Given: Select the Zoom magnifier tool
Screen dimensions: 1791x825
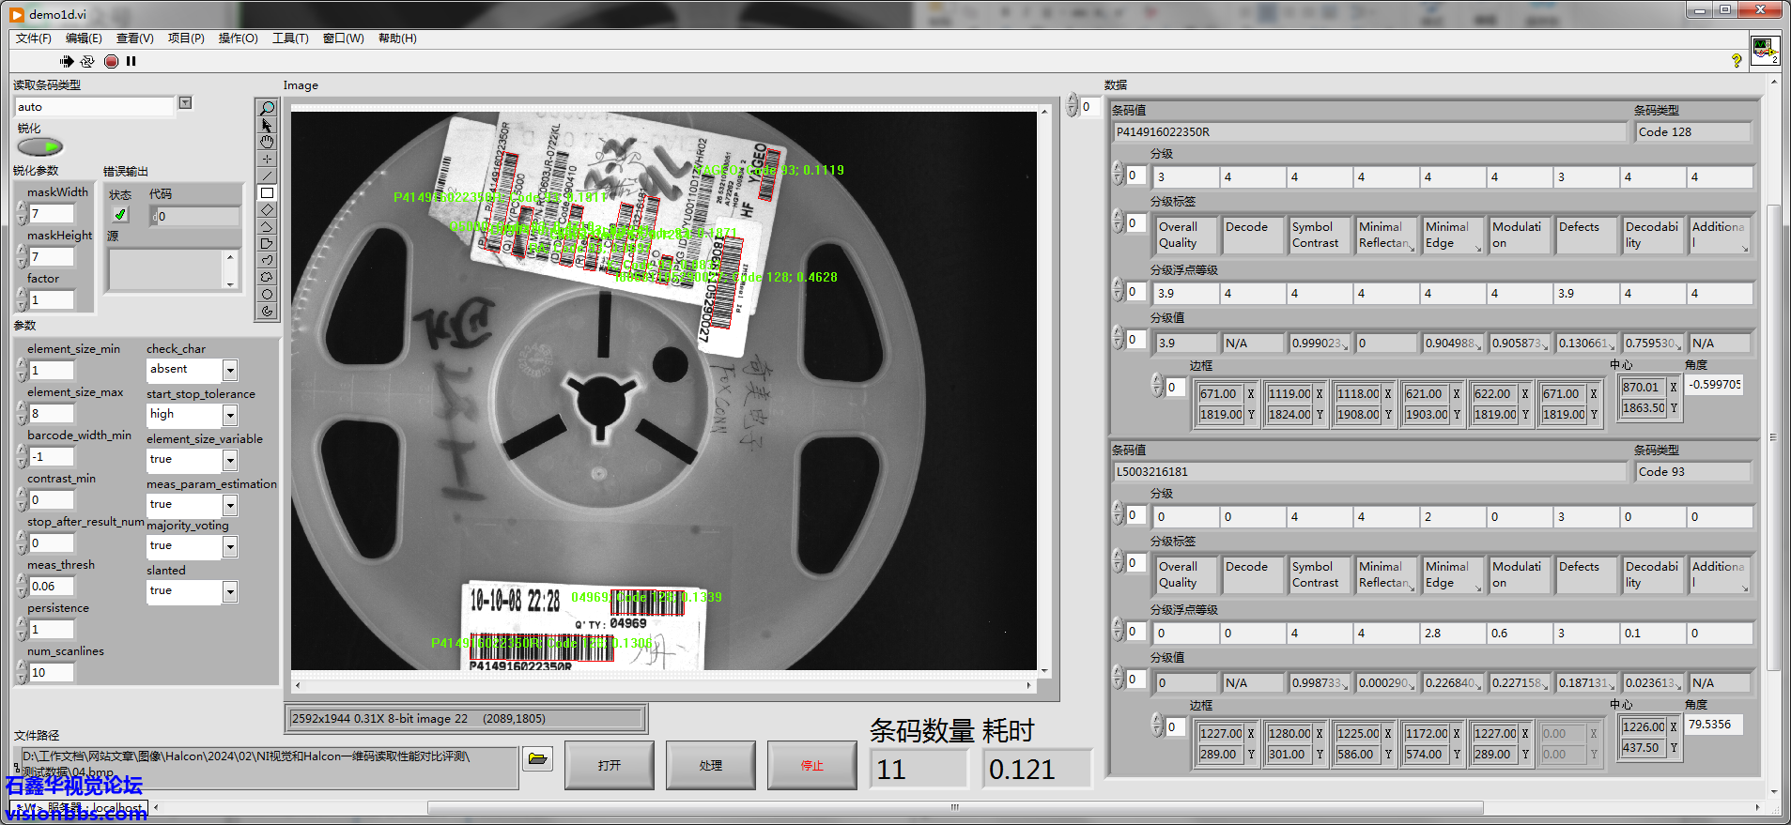Looking at the screenshot, I should 267,109.
